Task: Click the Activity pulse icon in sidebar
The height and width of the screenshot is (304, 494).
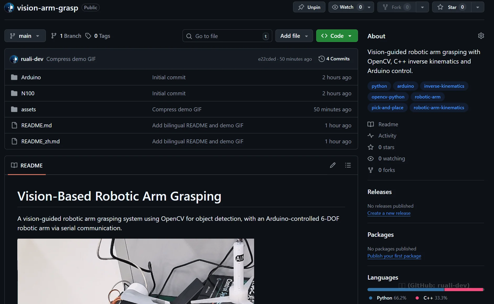Action: (x=371, y=135)
